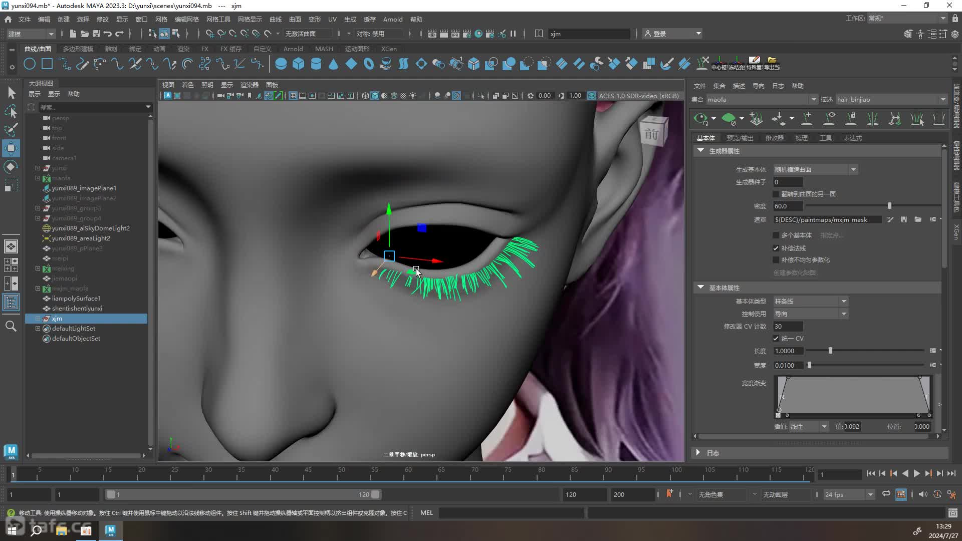Screen dimensions: 962x541
Task: Open the 编辑网格 menu
Action: tap(186, 19)
